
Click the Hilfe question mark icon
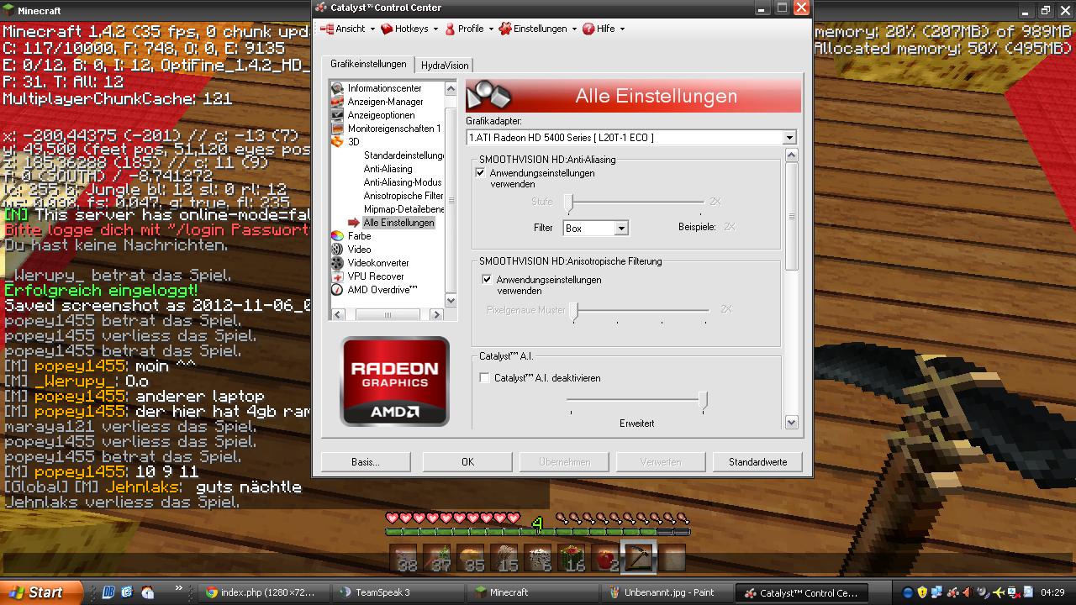(x=588, y=29)
